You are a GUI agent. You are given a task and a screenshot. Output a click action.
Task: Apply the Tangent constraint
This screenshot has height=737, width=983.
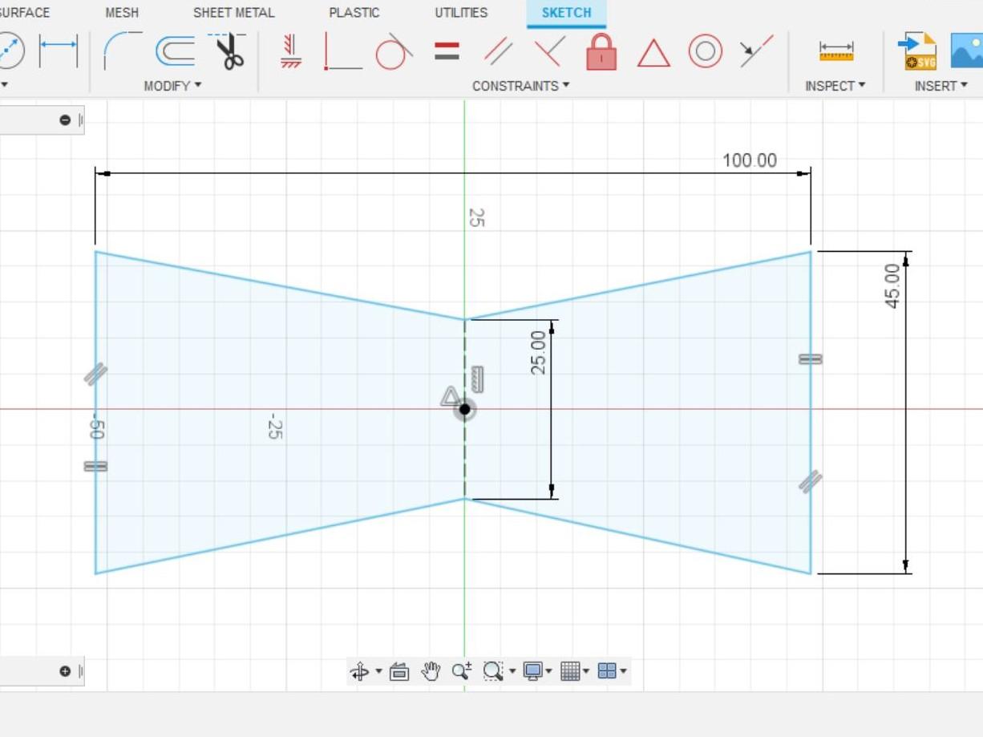(x=392, y=51)
